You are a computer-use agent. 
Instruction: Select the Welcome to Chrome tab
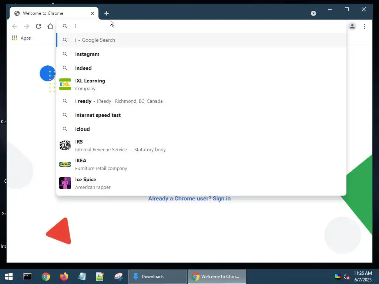[x=54, y=13]
